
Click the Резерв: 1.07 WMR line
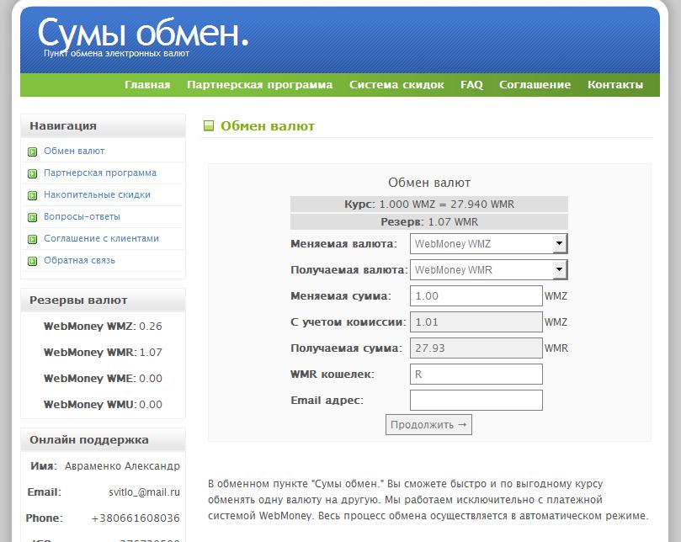pyautogui.click(x=429, y=222)
